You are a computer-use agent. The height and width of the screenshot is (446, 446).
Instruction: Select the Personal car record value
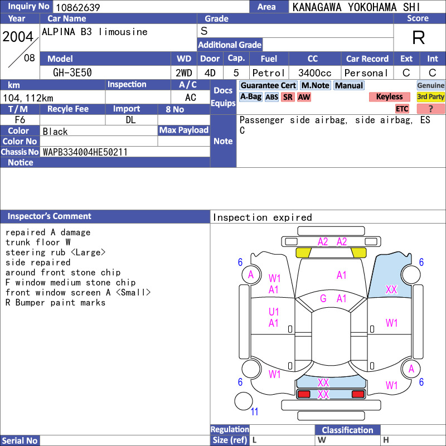click(x=366, y=73)
